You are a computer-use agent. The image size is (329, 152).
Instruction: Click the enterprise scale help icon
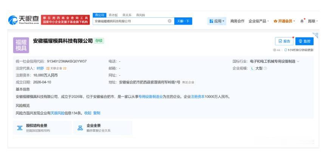265,68
